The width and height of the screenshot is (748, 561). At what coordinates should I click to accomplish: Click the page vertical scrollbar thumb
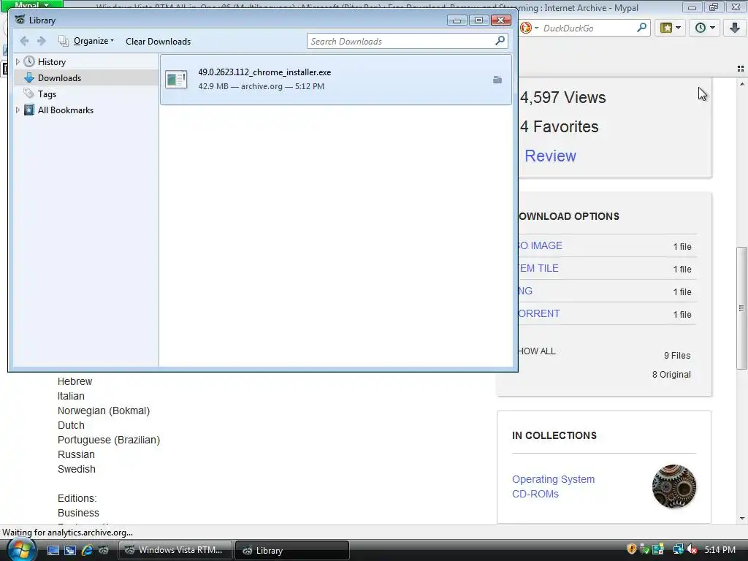coord(741,308)
